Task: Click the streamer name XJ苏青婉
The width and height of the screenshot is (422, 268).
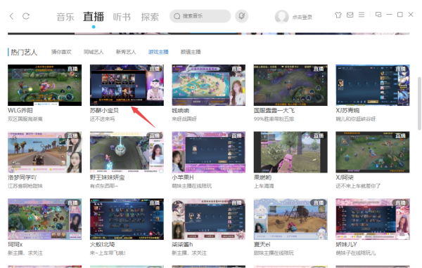Action: pos(347,110)
